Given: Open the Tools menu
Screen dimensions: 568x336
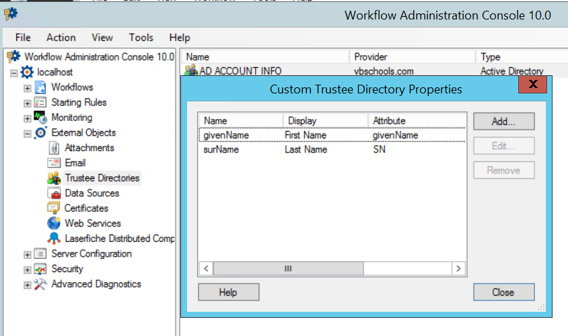Looking at the screenshot, I should [x=141, y=38].
